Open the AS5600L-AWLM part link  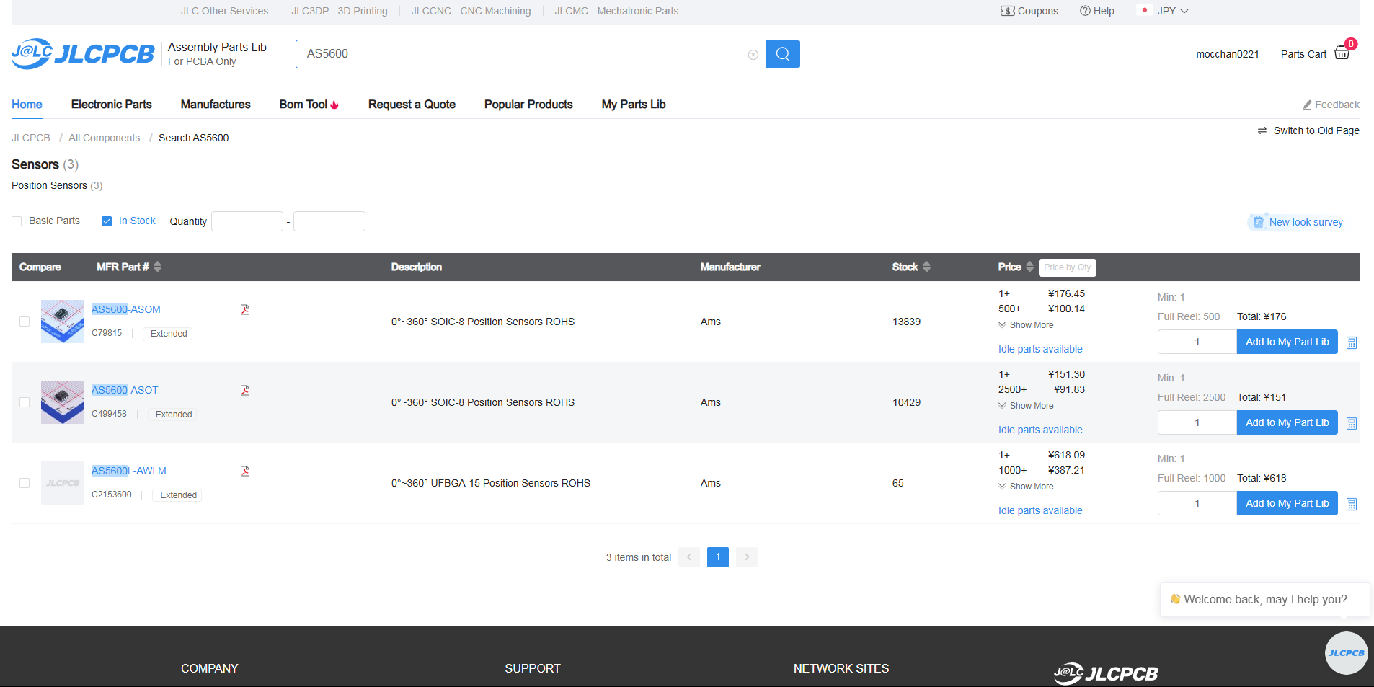[x=129, y=471]
